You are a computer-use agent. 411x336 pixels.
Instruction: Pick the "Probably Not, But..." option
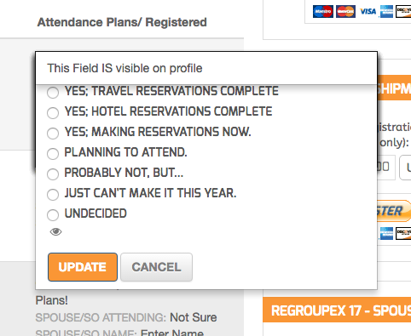(x=53, y=174)
